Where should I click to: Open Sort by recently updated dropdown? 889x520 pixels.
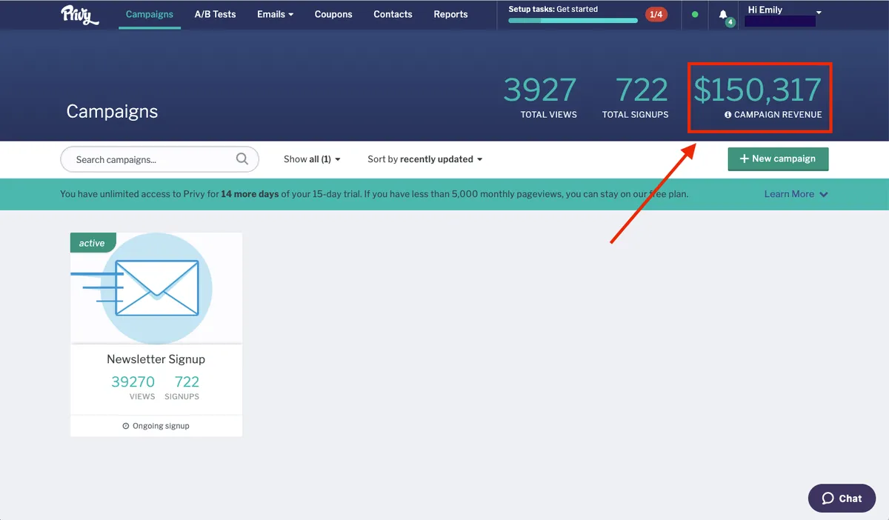[424, 159]
